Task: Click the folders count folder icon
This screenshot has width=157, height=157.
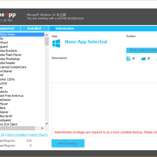Action: [143, 58]
